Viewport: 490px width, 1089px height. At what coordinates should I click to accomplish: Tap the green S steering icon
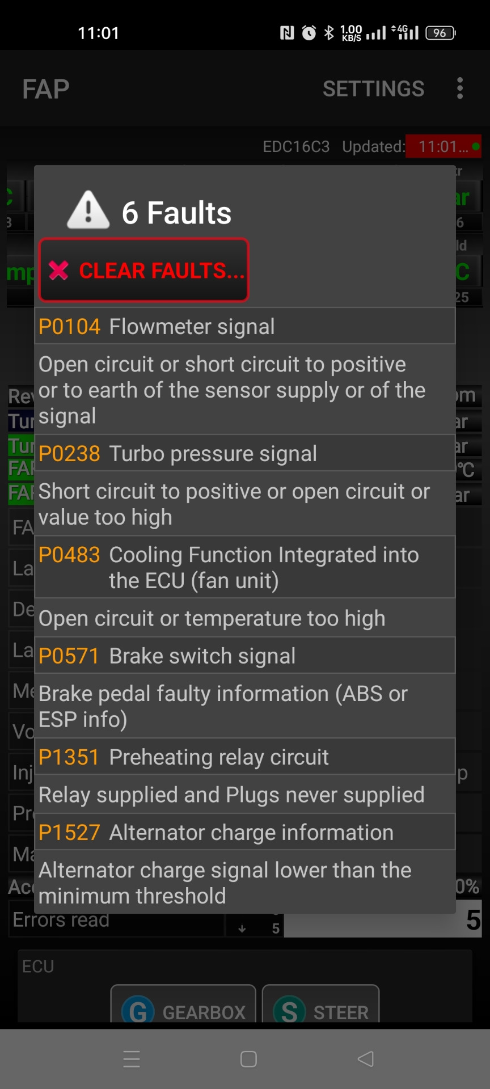[289, 1011]
